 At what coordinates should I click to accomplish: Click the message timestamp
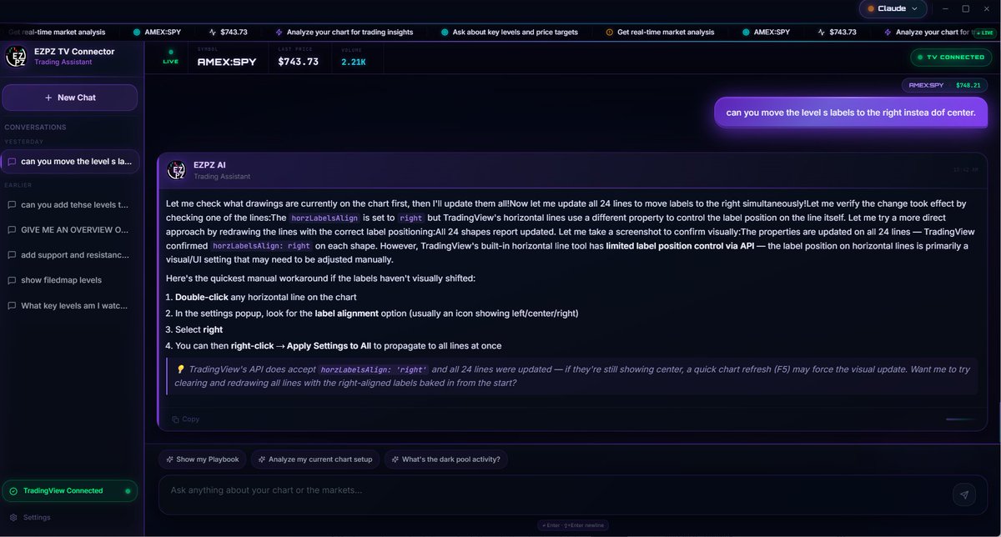(x=965, y=169)
